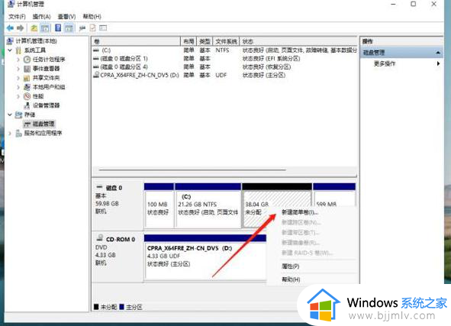Toggle the Show/Hide Console Tree toolbar icon
451x326 pixels.
coord(45,28)
